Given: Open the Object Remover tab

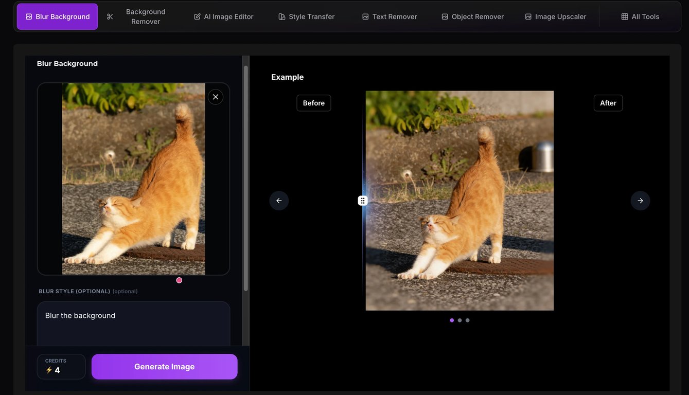Looking at the screenshot, I should click(x=472, y=16).
